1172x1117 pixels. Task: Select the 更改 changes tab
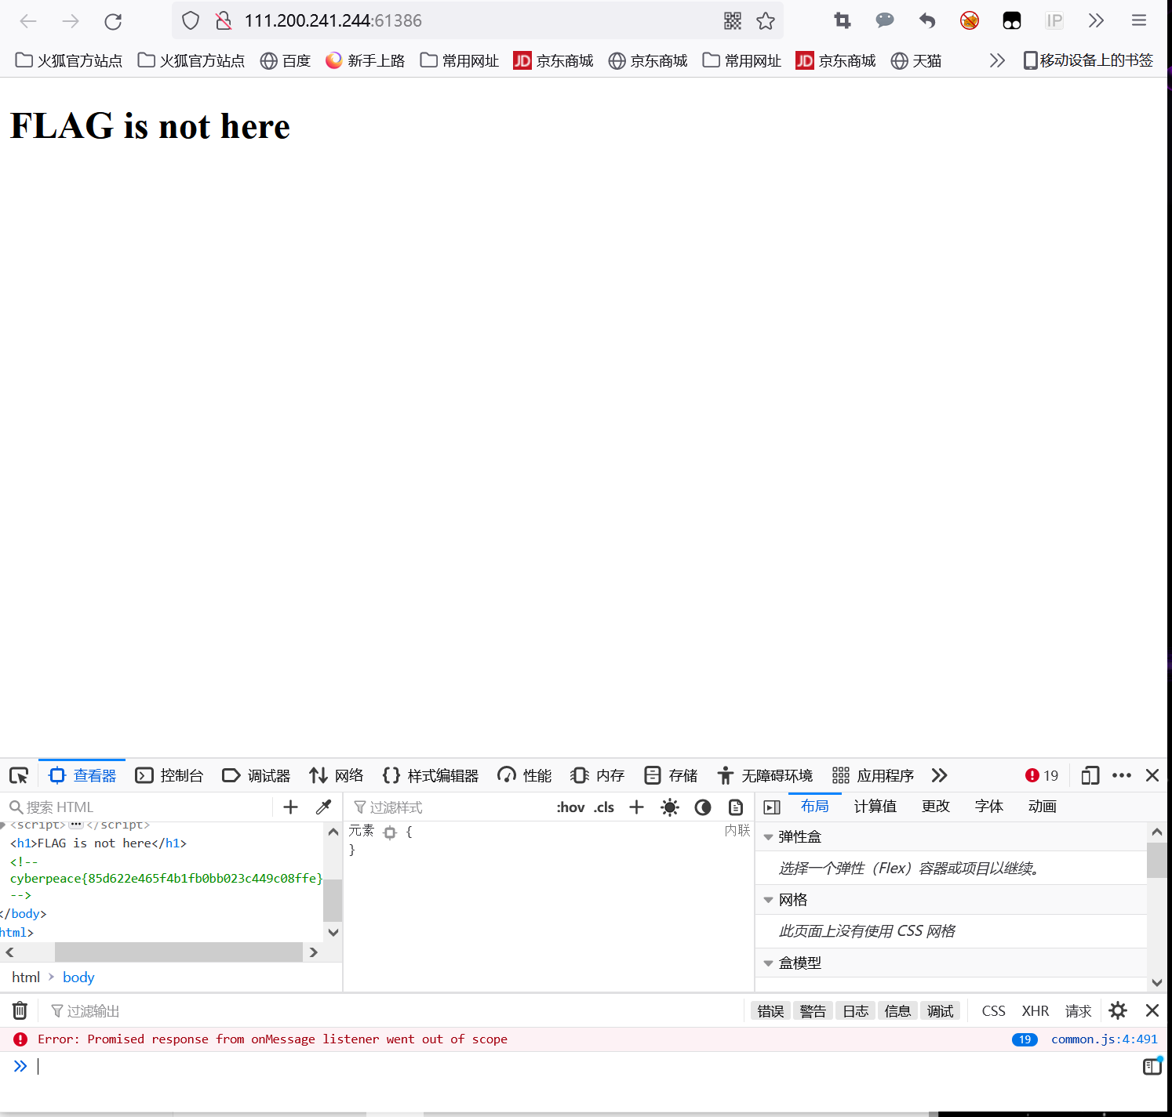click(936, 807)
